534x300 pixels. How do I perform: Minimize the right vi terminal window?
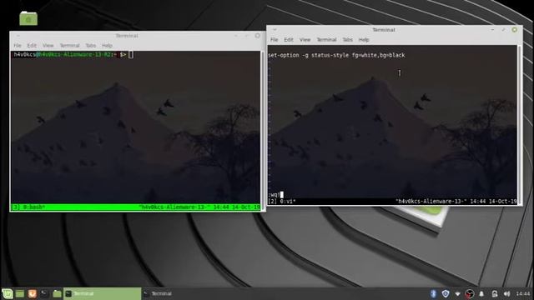coord(492,30)
